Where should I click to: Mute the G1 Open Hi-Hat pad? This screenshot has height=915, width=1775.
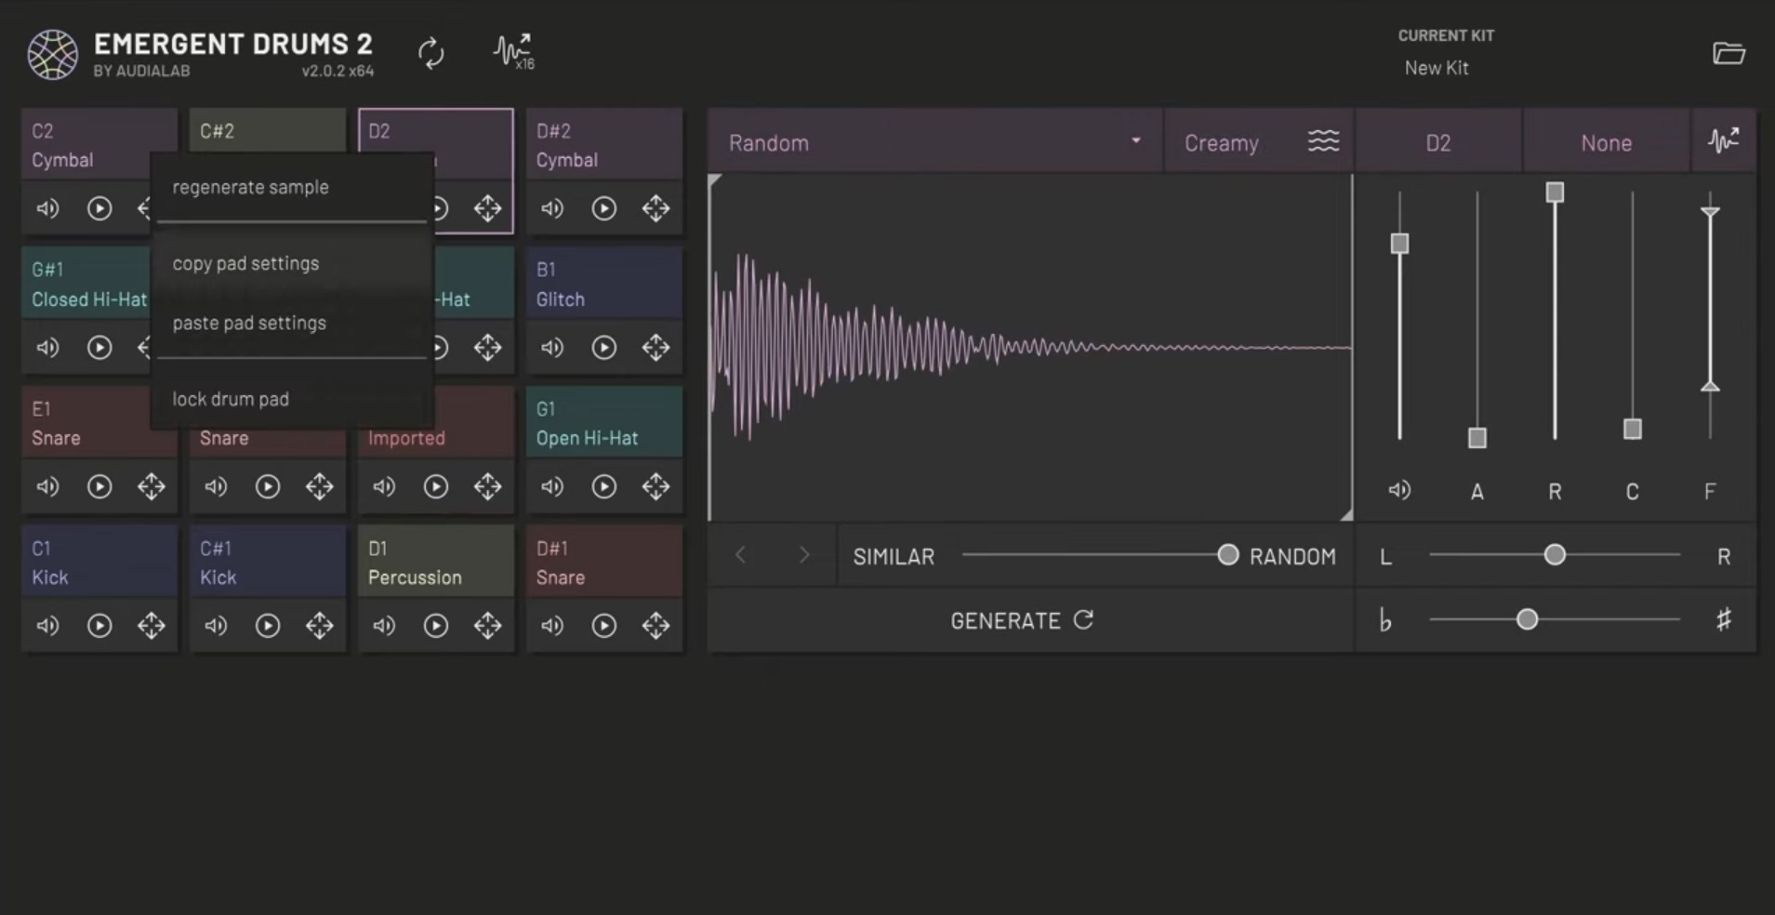tap(552, 486)
